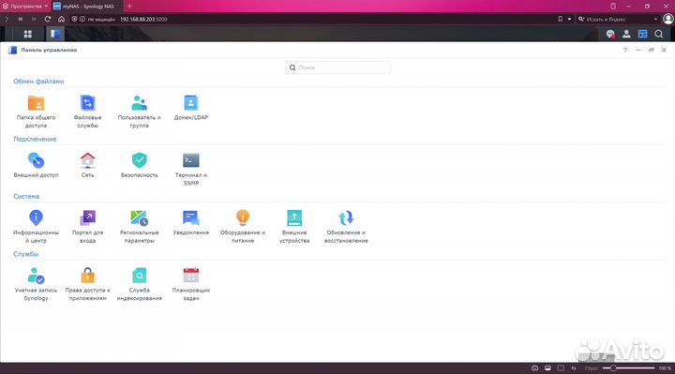Open DSM main menu grid
675x374 pixels.
pyautogui.click(x=27, y=34)
